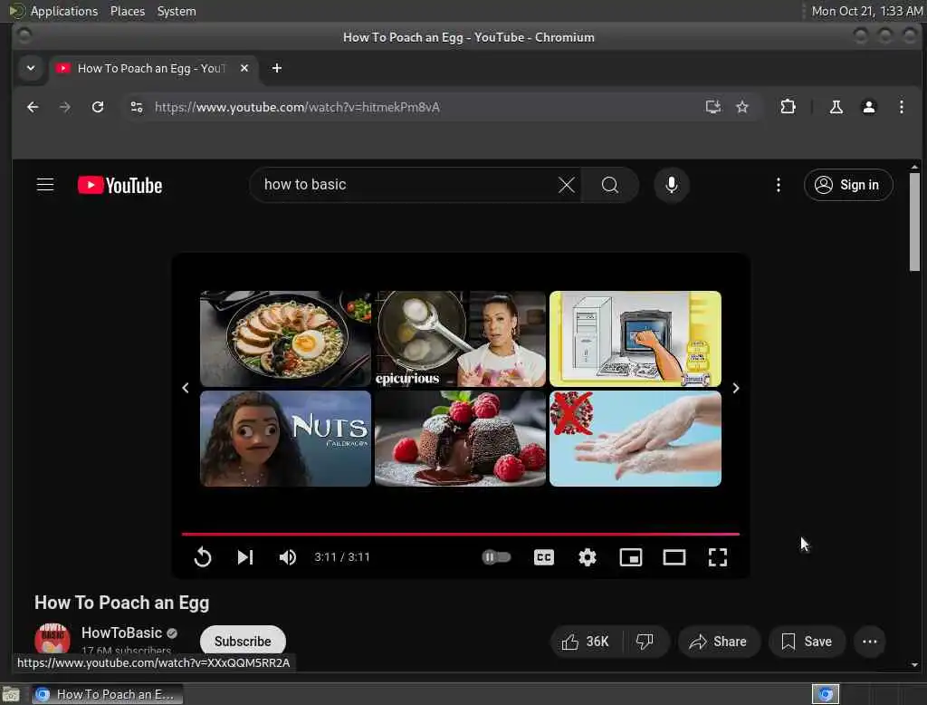Image resolution: width=927 pixels, height=705 pixels.
Task: Bookmark this page with star
Action: tap(742, 107)
